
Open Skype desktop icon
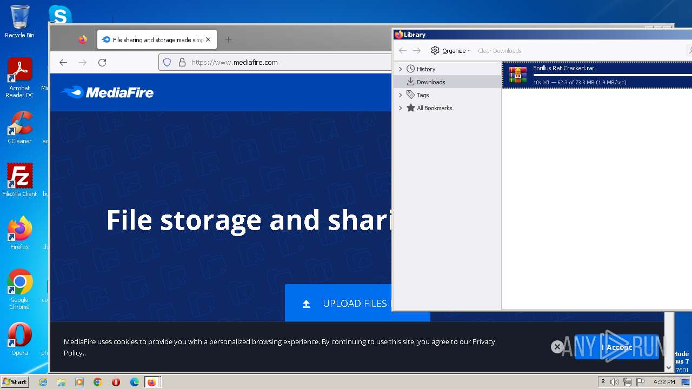click(60, 15)
